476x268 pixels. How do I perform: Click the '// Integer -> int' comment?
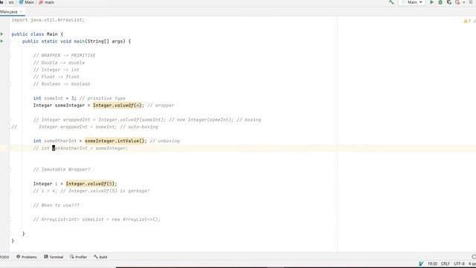(57, 70)
